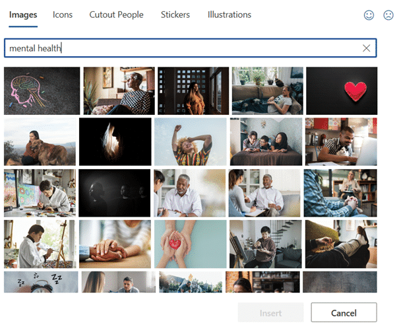
Task: Open the Cutout People tab
Action: tap(116, 15)
